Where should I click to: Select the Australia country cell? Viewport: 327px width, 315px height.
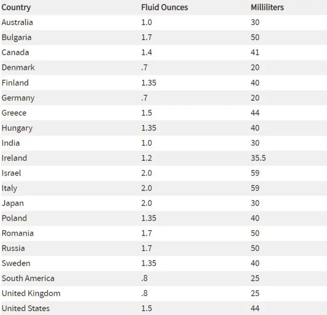pos(17,22)
